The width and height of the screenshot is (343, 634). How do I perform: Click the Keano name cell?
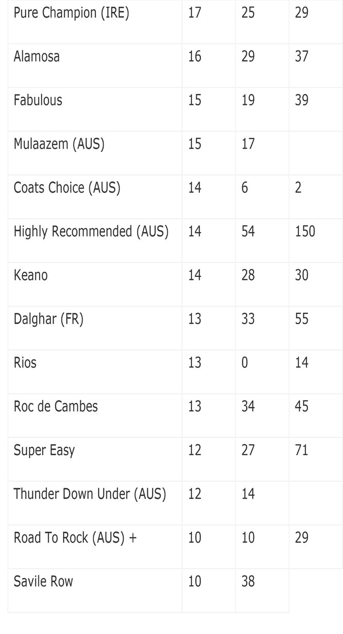tap(31, 275)
